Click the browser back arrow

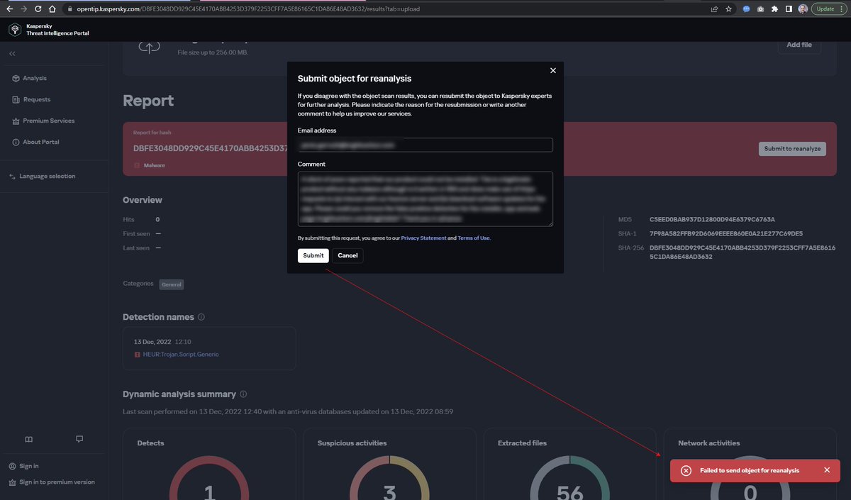click(9, 9)
